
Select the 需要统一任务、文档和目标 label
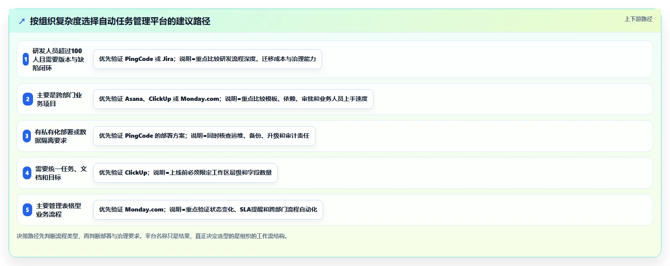pyautogui.click(x=61, y=173)
